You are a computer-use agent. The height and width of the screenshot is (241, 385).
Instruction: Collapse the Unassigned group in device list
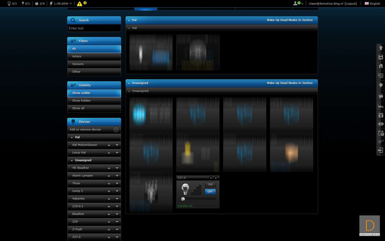(72, 160)
